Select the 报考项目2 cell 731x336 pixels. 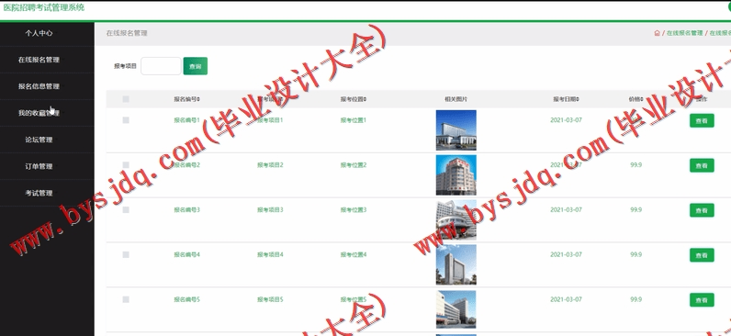coord(270,165)
